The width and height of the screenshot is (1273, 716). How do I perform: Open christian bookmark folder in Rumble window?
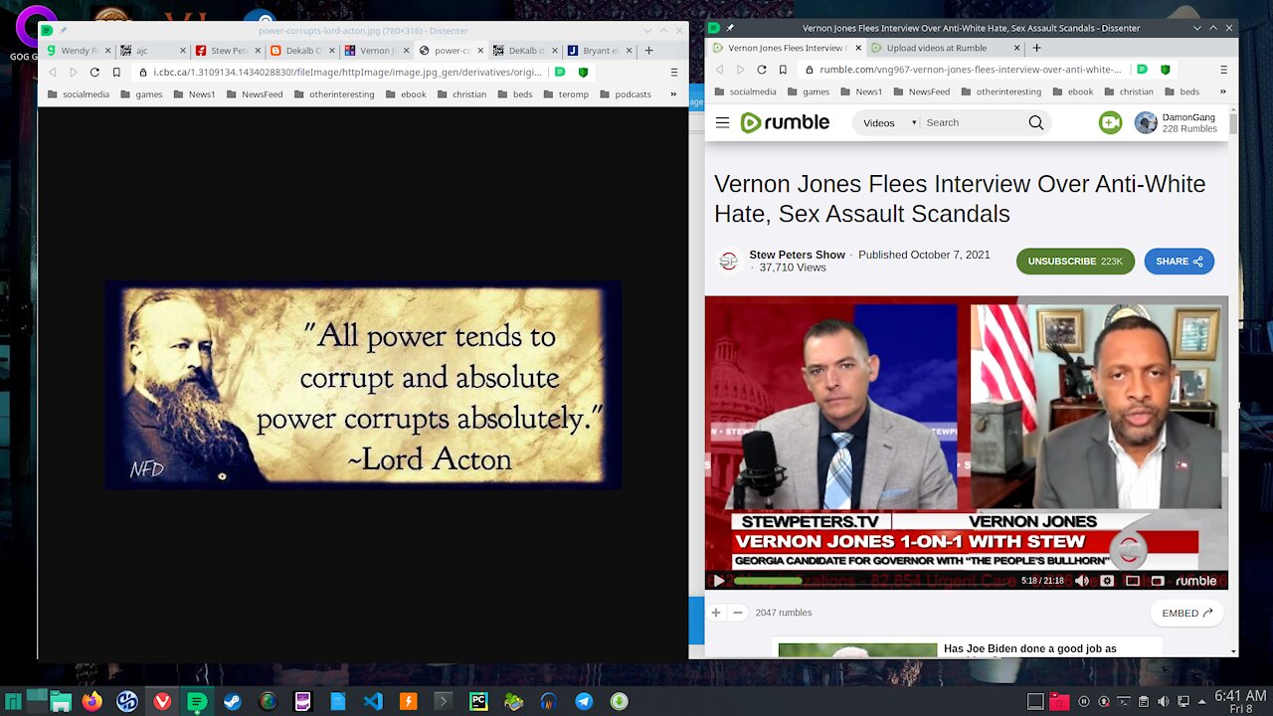point(1127,91)
